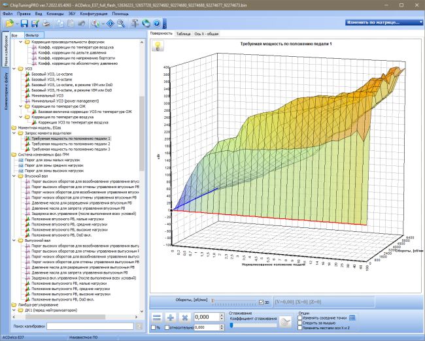
Task: Click the Все filter button
Action: coord(17,35)
